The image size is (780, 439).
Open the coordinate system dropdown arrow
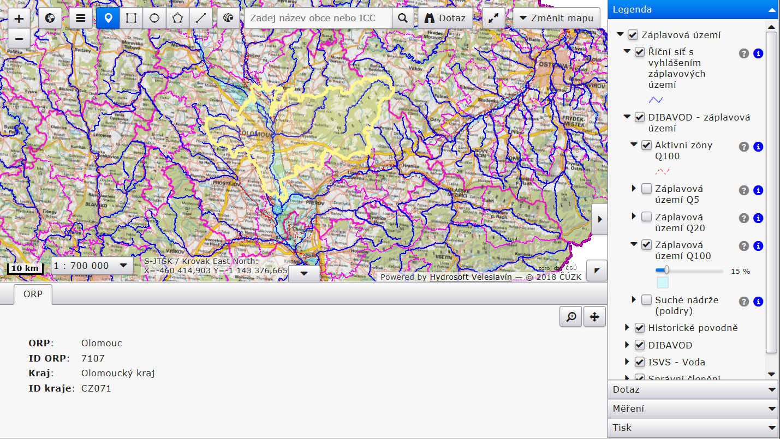pos(304,273)
